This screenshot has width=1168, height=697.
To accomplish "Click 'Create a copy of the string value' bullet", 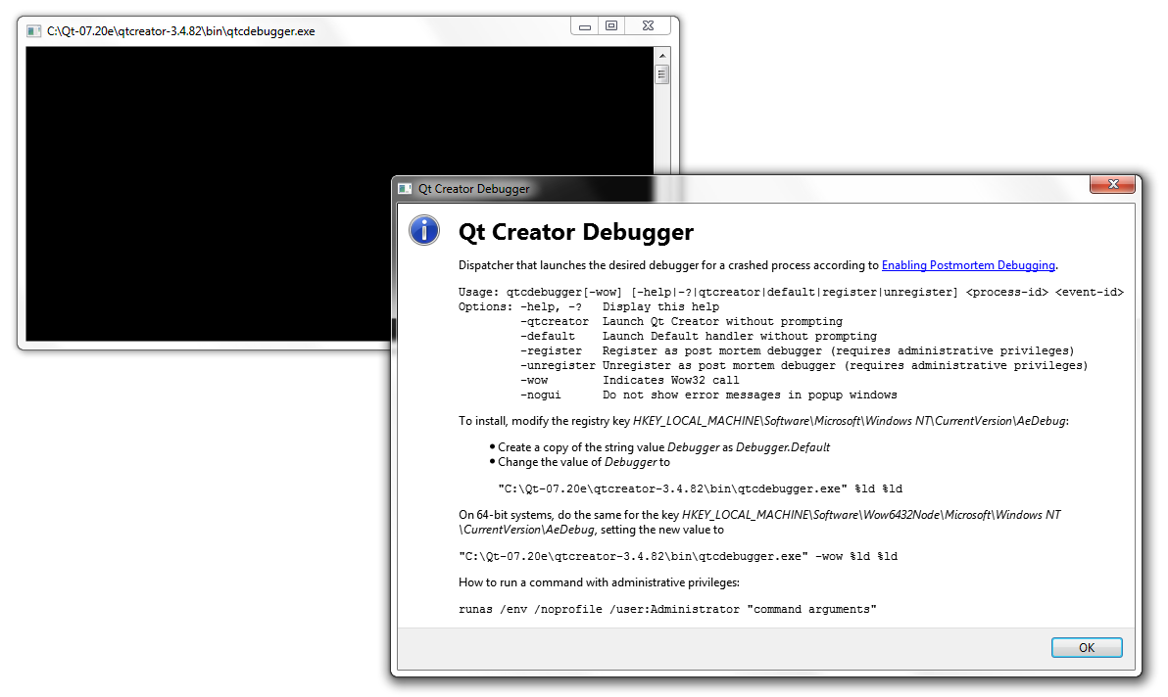I will pyautogui.click(x=659, y=447).
